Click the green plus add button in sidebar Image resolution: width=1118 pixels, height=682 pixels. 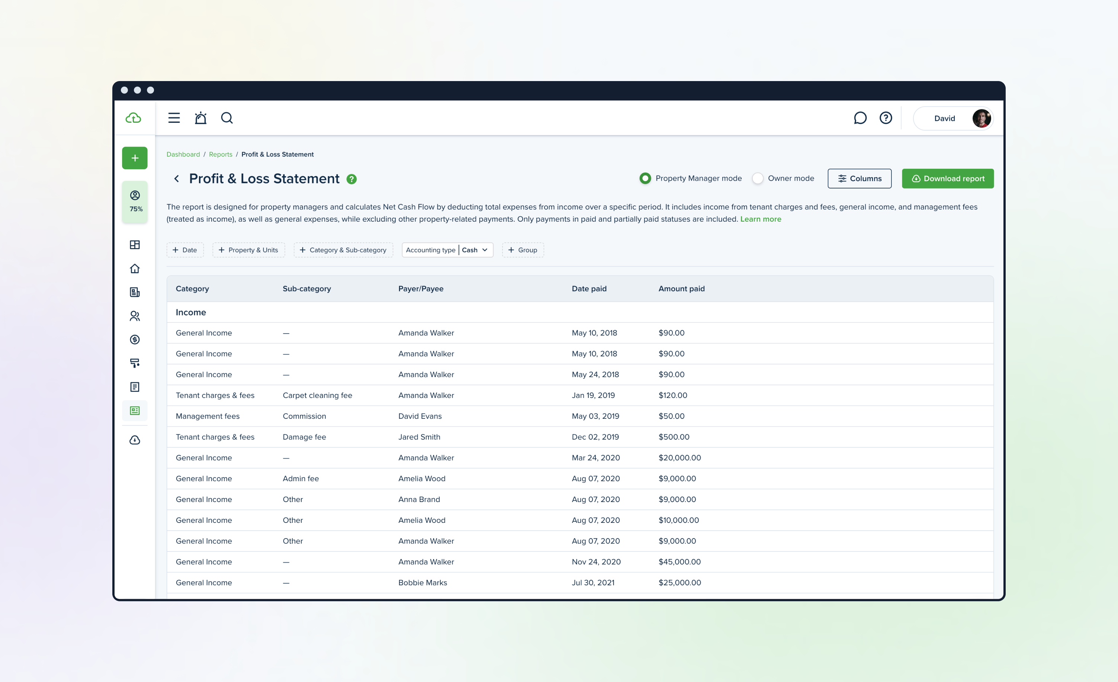135,158
